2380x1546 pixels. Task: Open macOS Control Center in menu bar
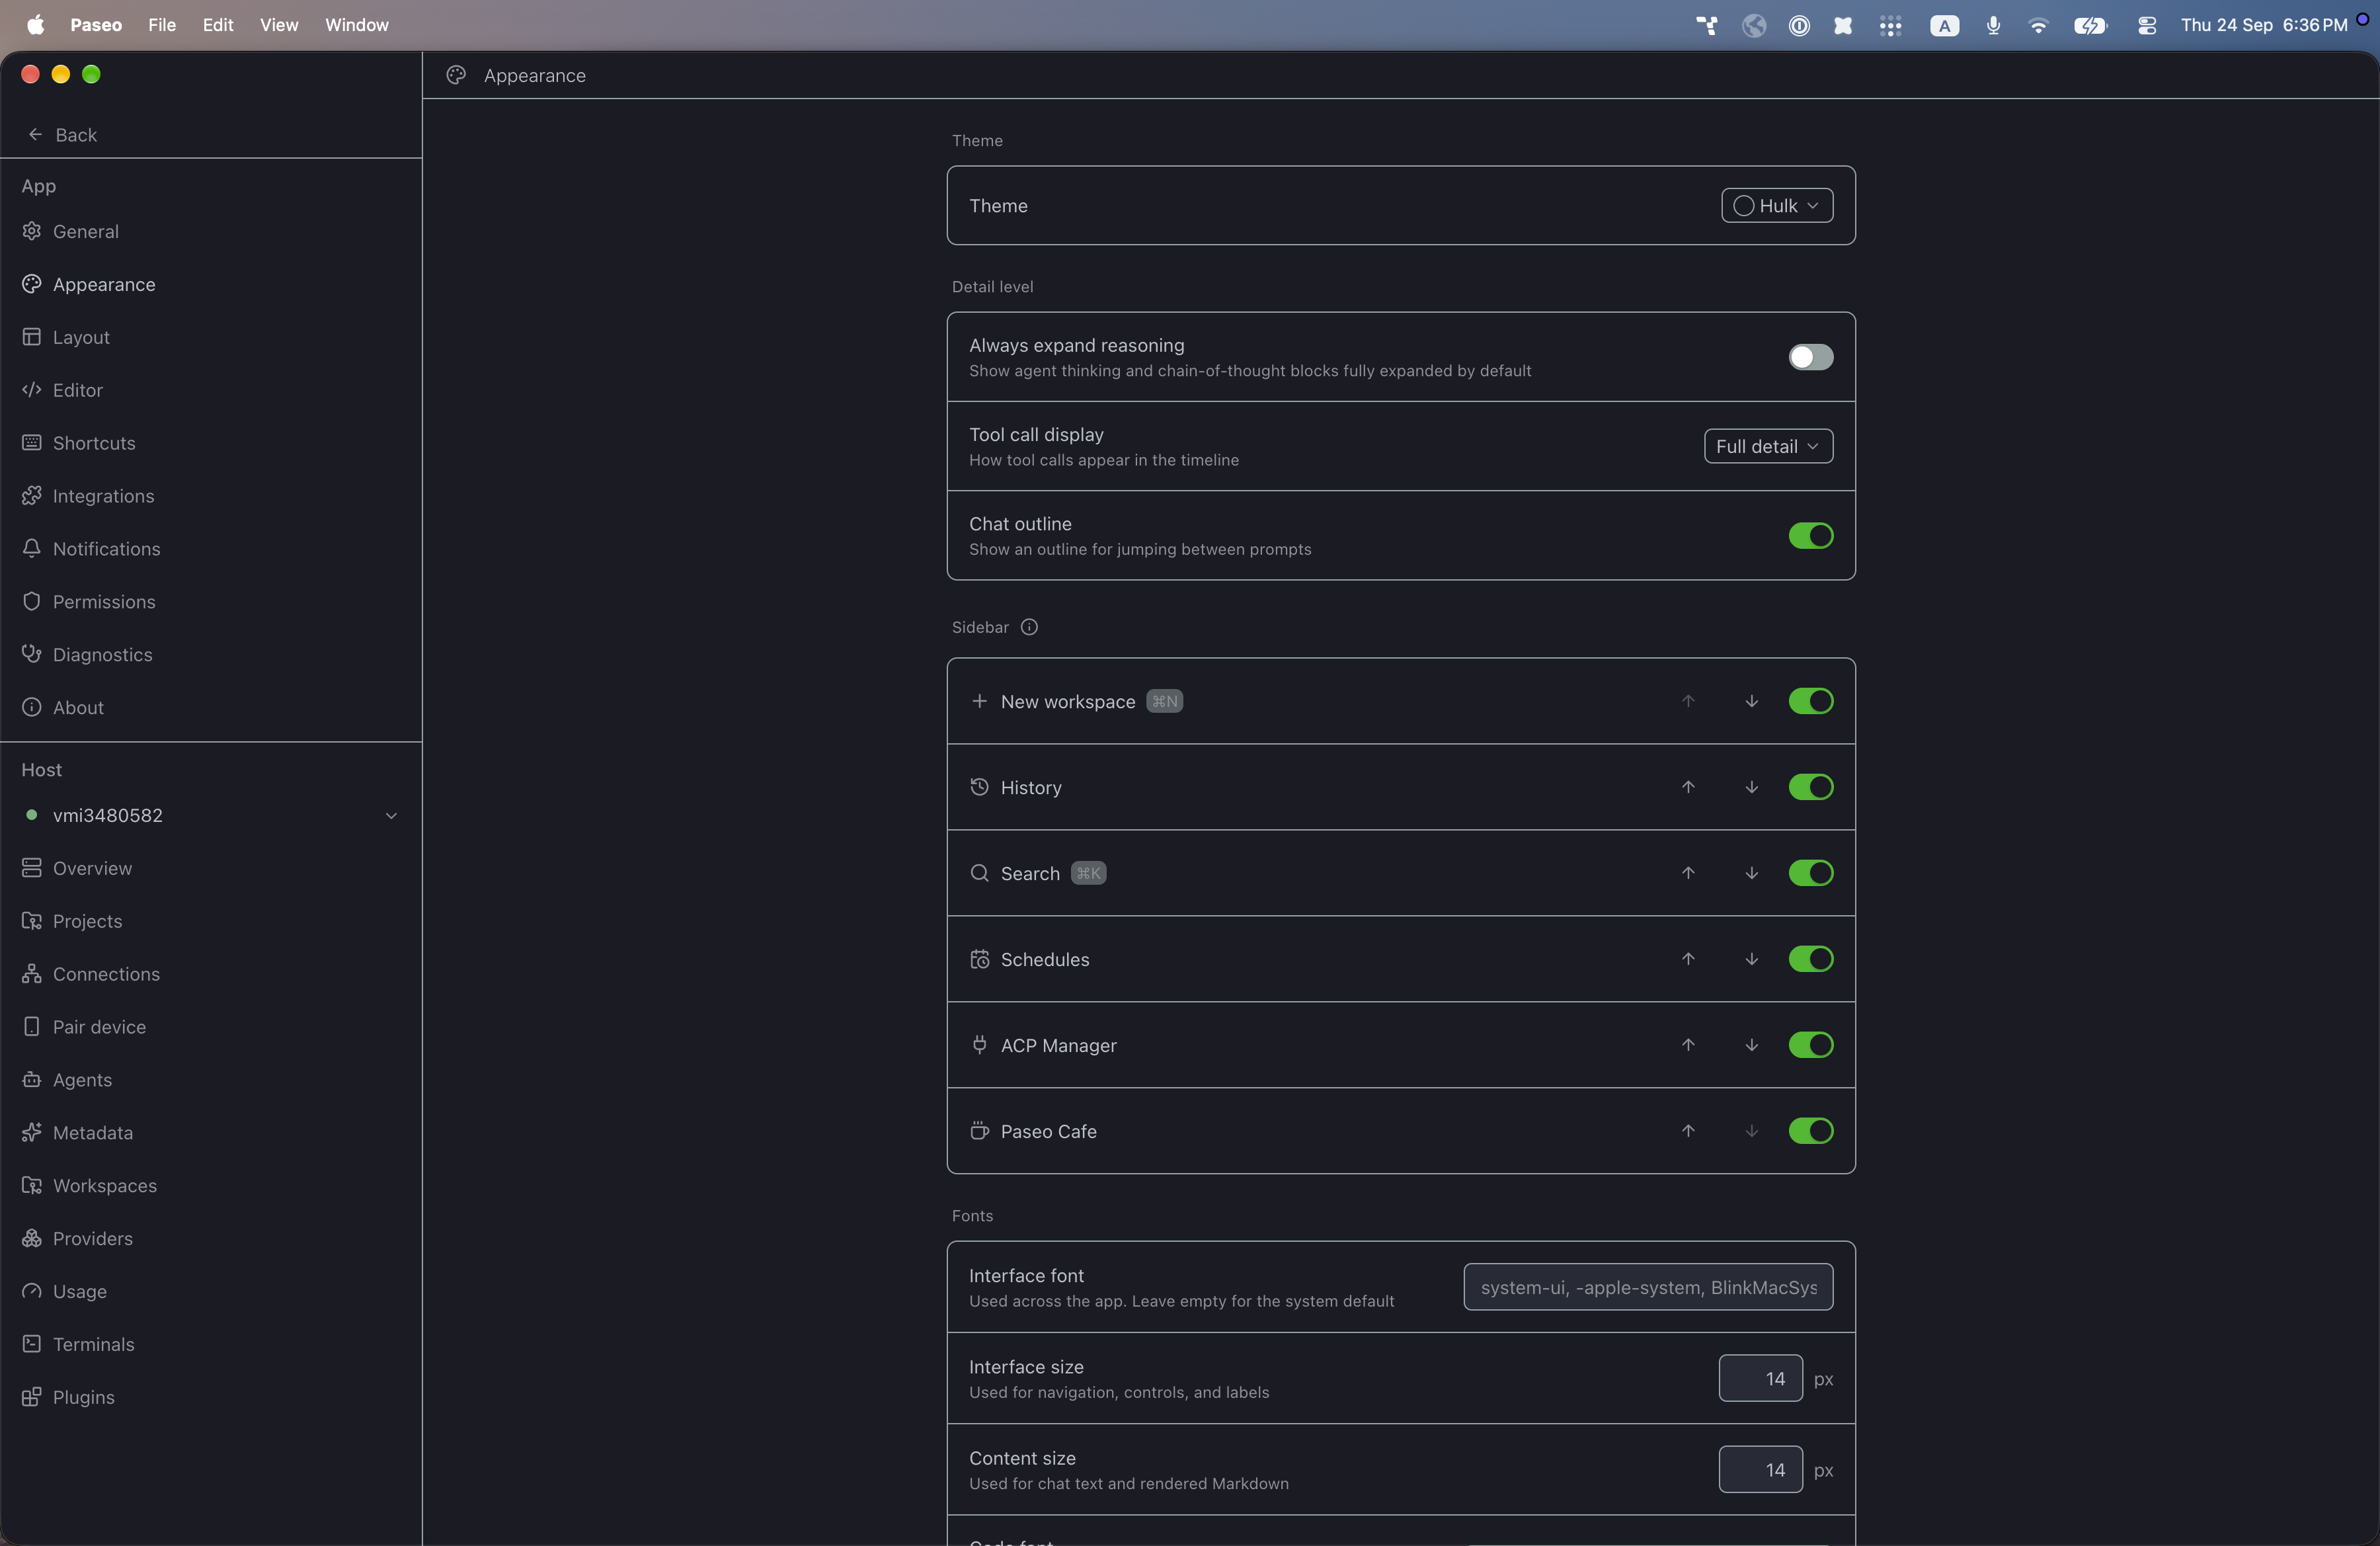click(2146, 25)
